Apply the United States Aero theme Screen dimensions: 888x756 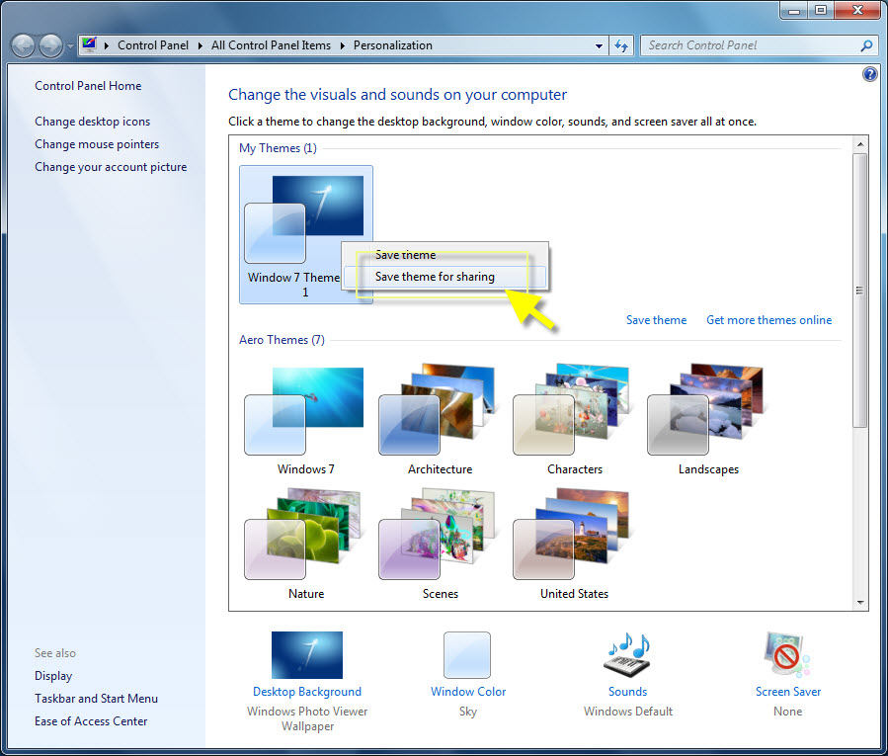pos(574,545)
